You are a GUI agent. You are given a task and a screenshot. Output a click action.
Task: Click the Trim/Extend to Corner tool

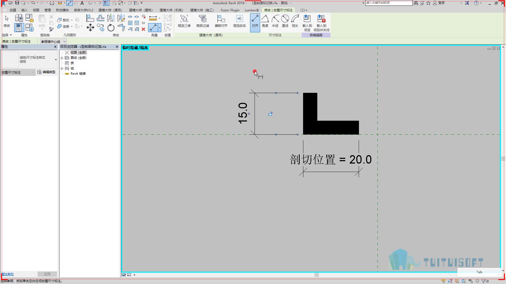[121, 27]
